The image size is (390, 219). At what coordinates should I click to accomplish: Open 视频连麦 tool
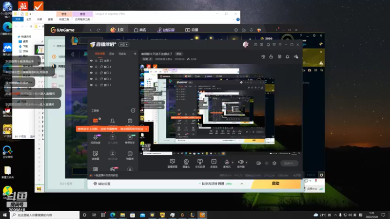click(x=96, y=139)
